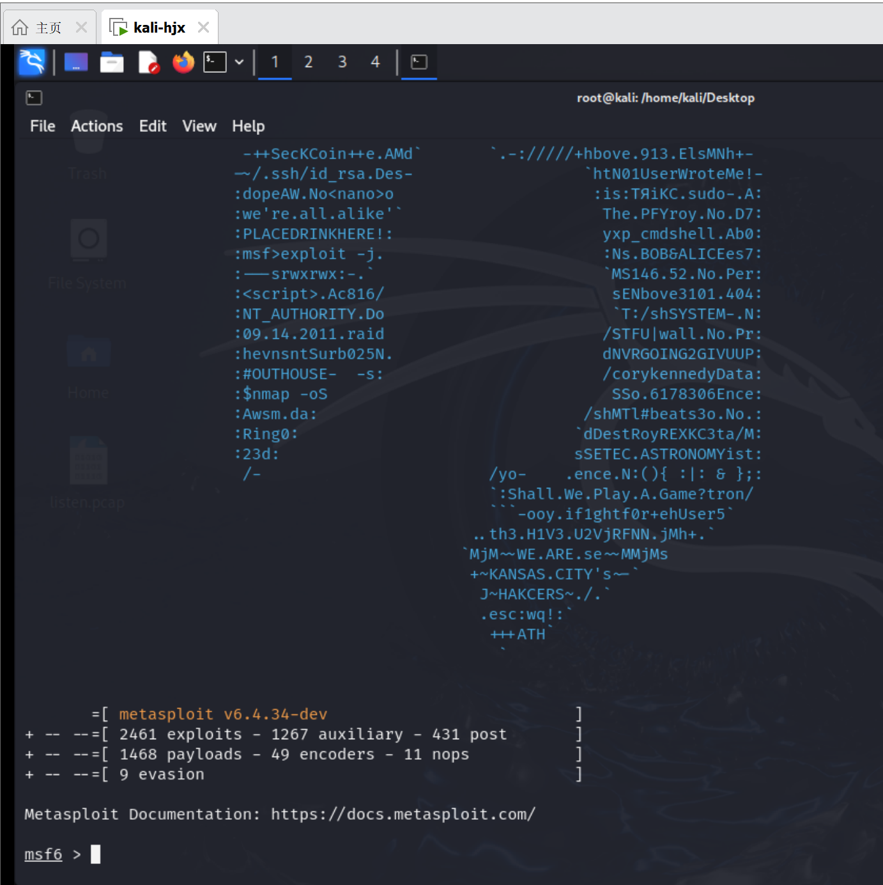Select the terminal window in the taskbar

pos(419,62)
